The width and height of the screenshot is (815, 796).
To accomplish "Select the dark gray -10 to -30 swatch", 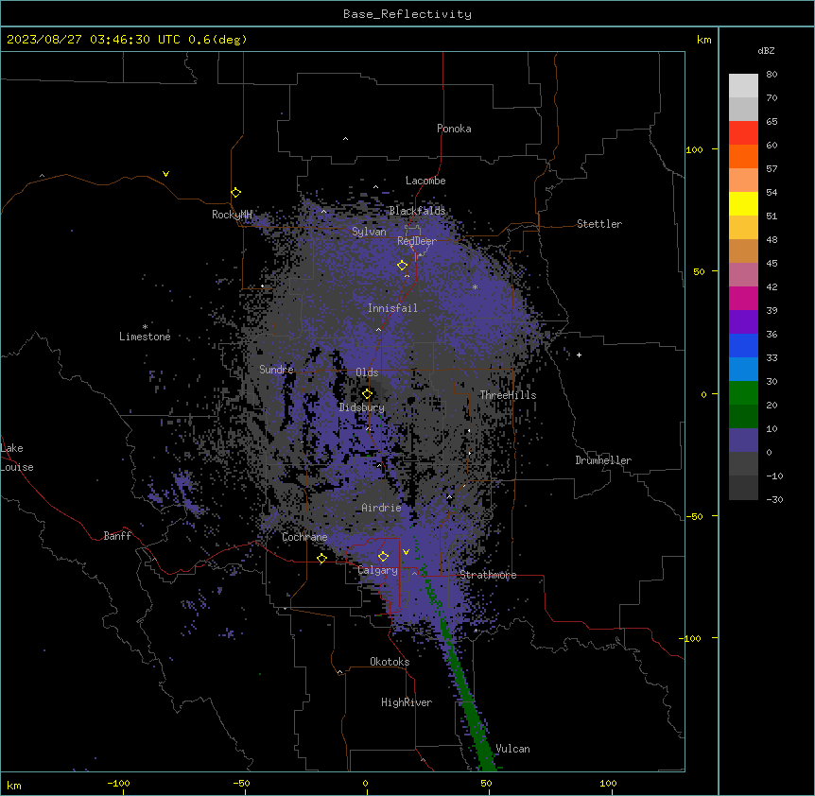I will [743, 488].
